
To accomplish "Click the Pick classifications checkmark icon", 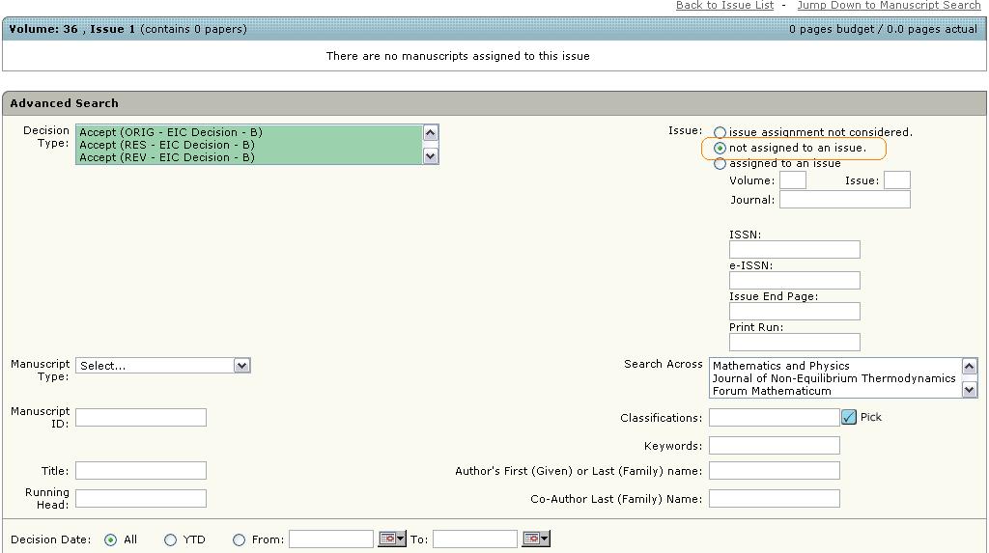I will [849, 417].
